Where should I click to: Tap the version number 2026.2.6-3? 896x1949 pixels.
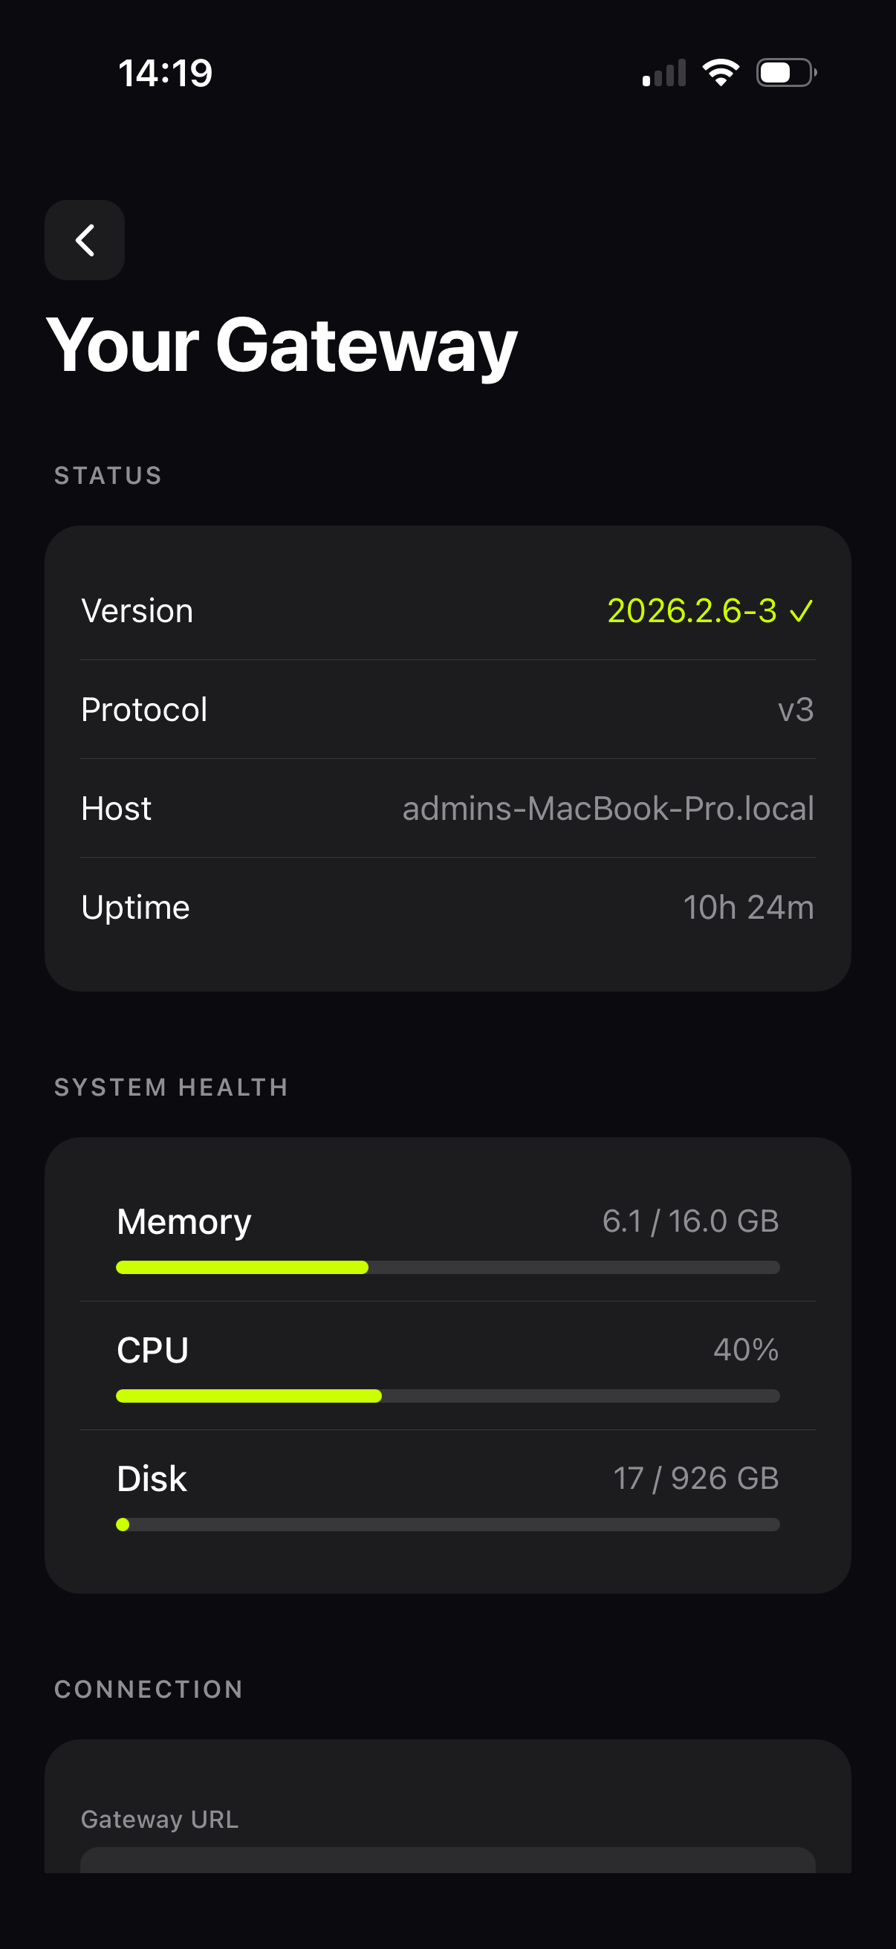(692, 610)
